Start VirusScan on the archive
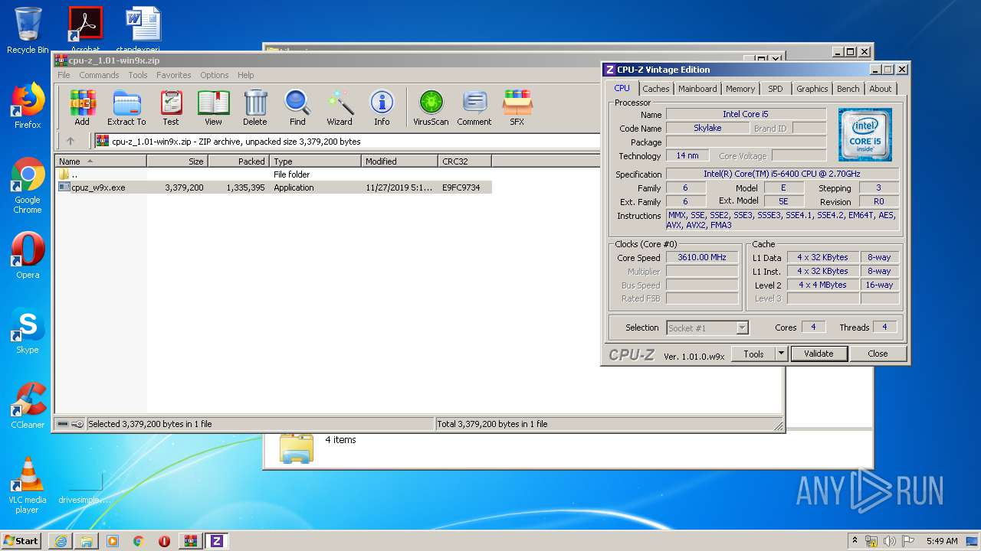Image resolution: width=981 pixels, height=551 pixels. pos(431,107)
